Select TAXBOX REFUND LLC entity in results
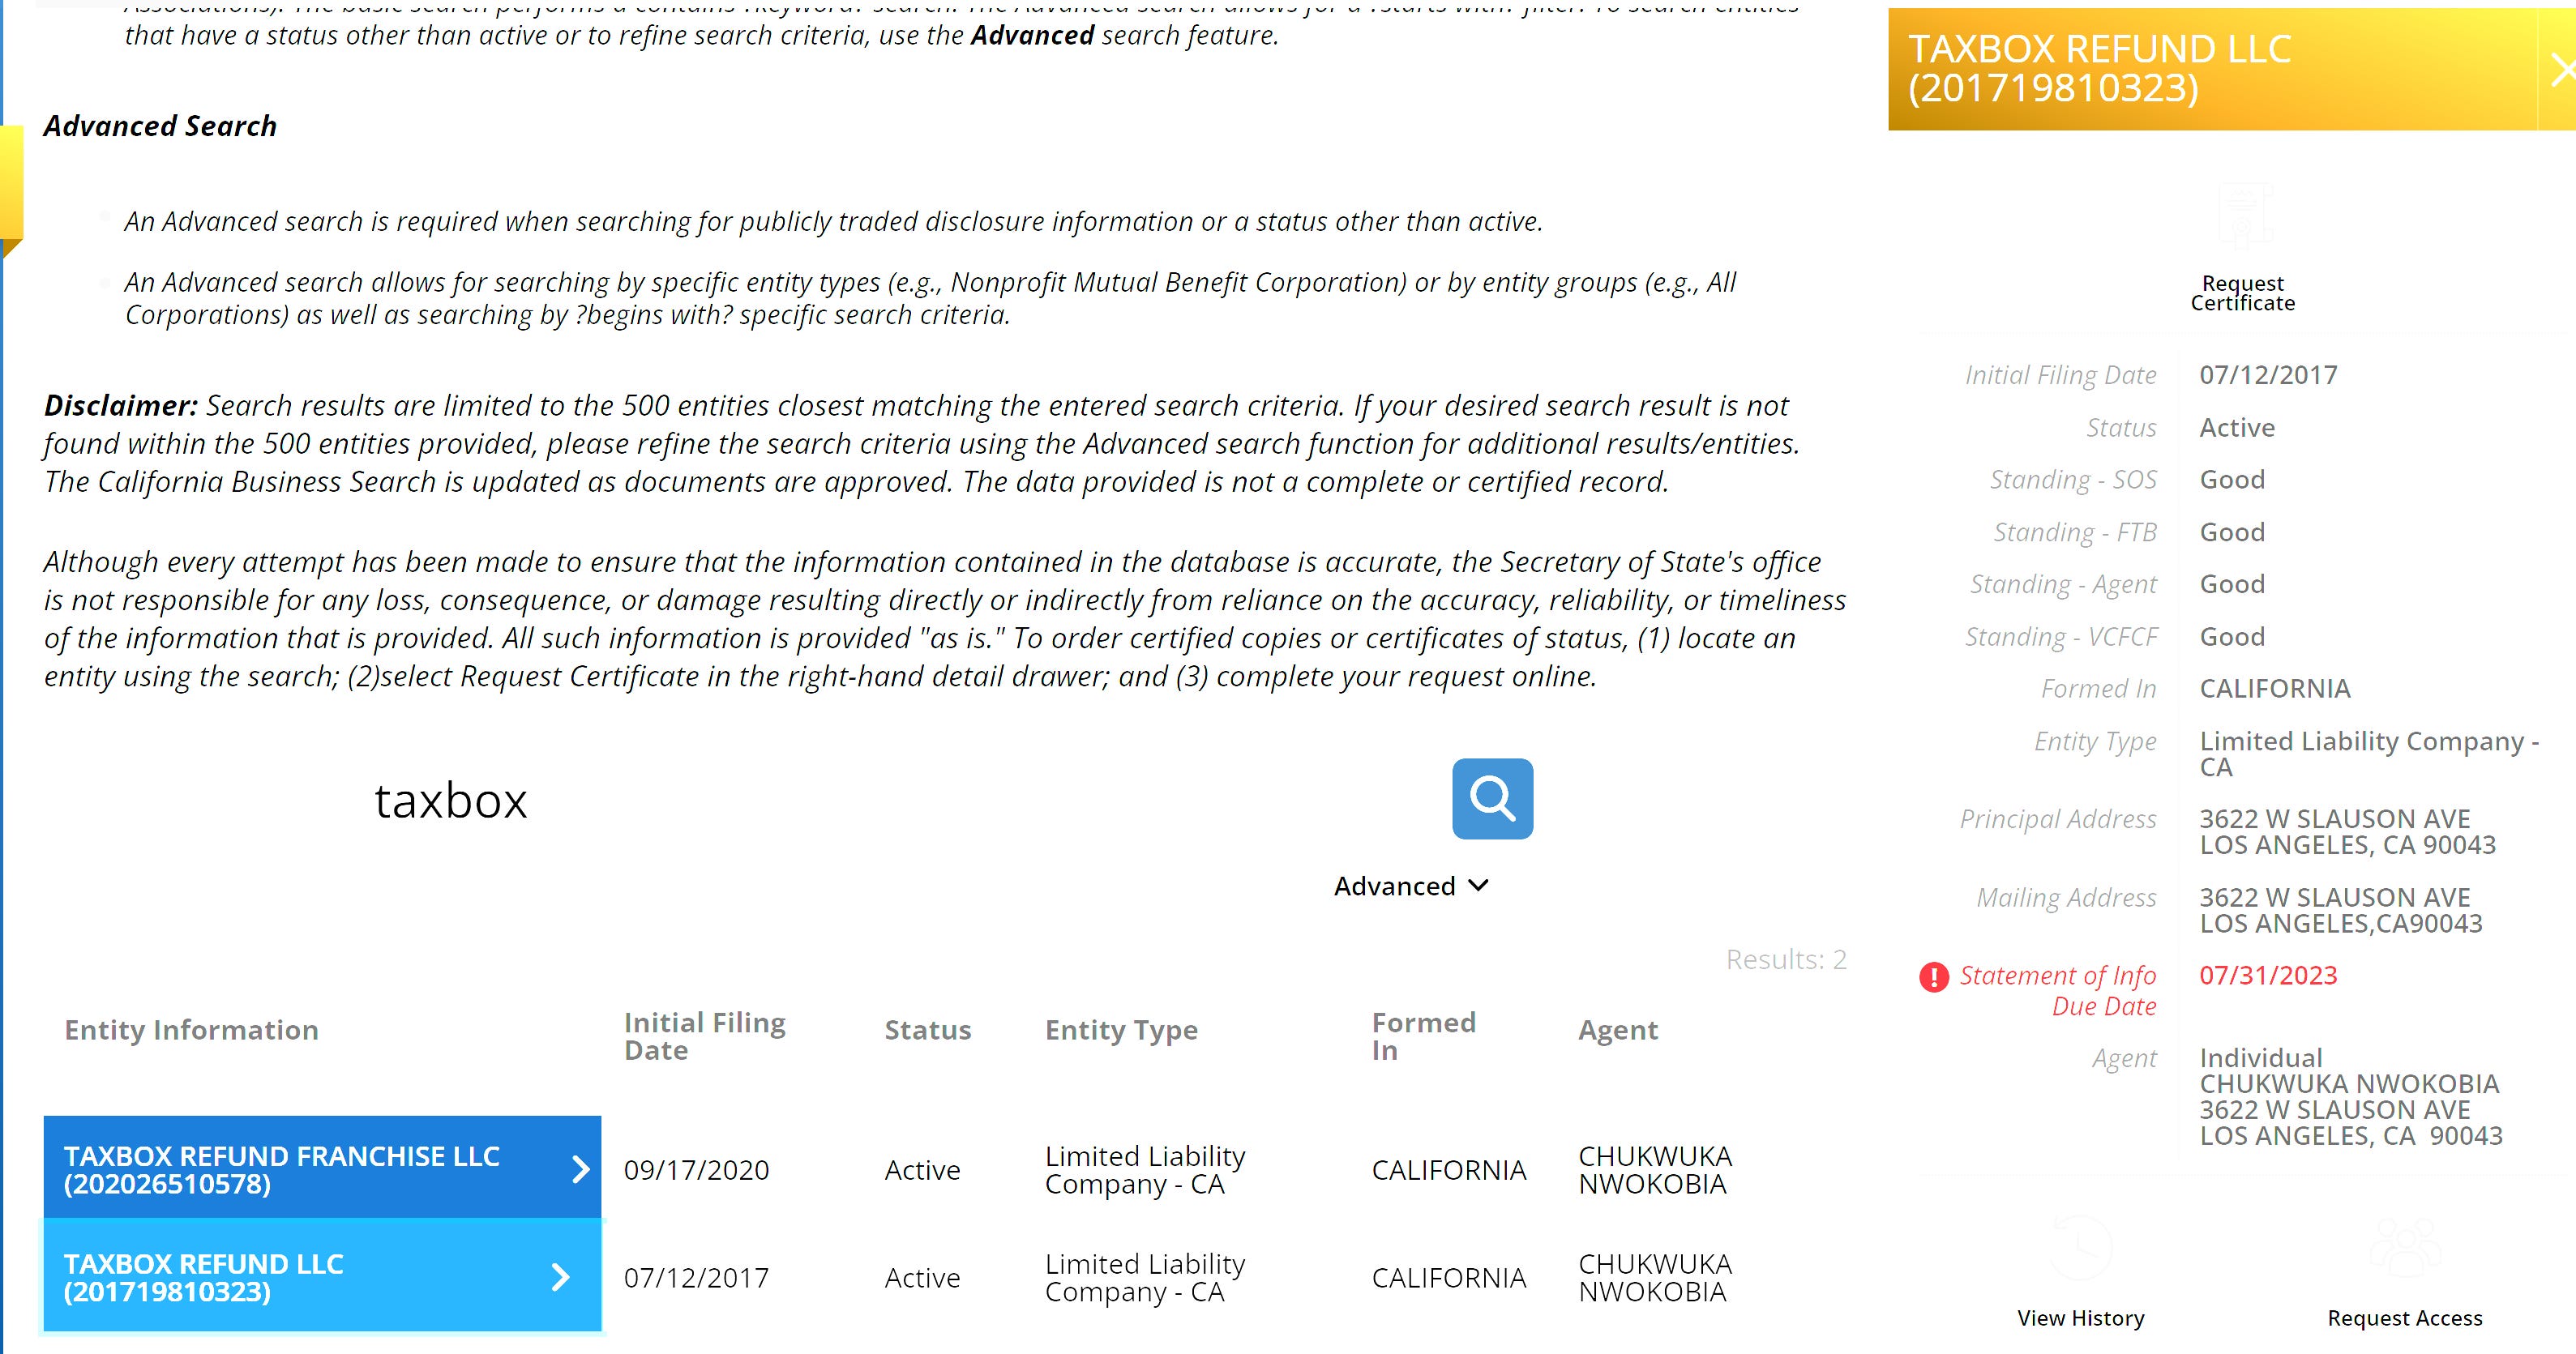 click(204, 1277)
